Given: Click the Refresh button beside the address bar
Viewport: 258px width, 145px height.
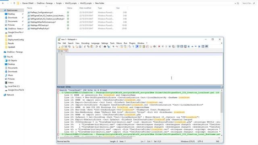Looking at the screenshot, I should tap(238, 3).
